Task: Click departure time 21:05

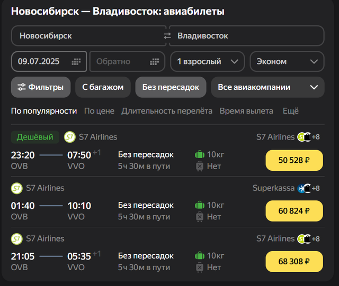Action: click(x=23, y=256)
